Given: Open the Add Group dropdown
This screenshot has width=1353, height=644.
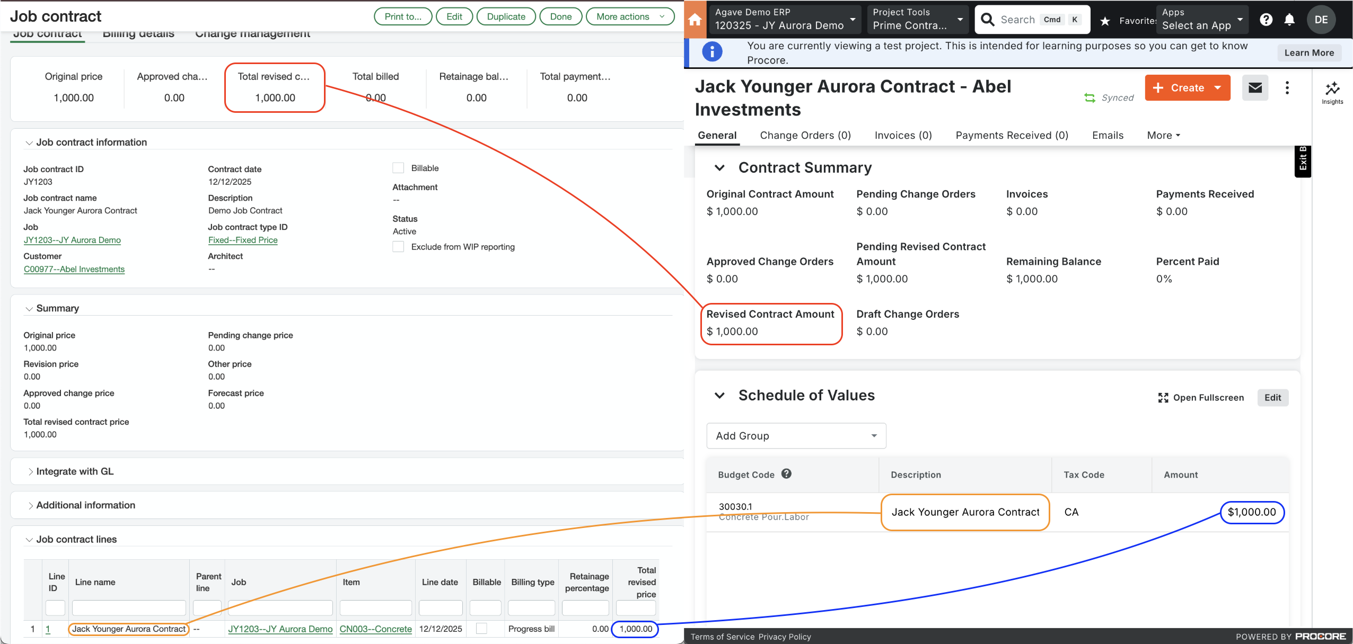Looking at the screenshot, I should coord(795,435).
